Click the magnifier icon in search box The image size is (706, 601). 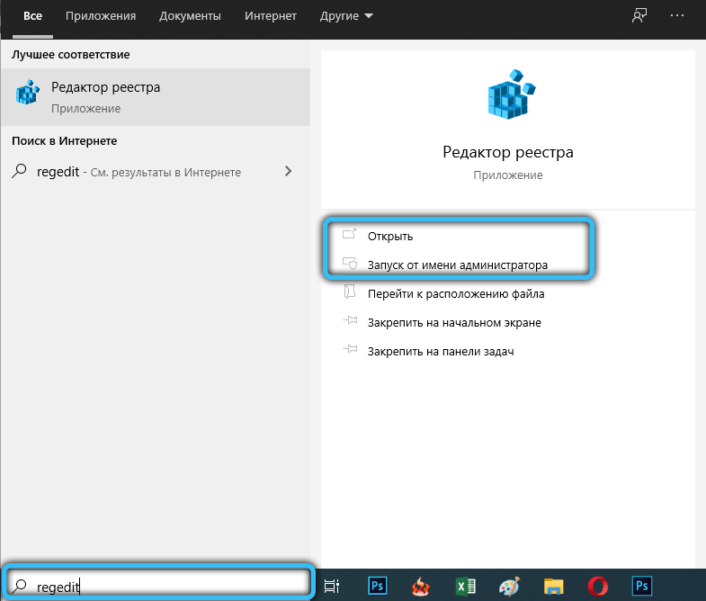20,586
